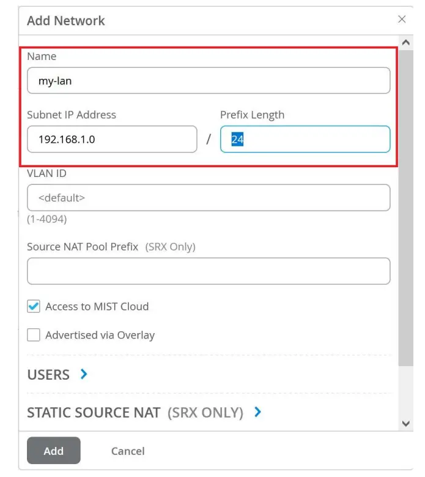
Task: Expand the USERS section chevron
Action: 84,374
